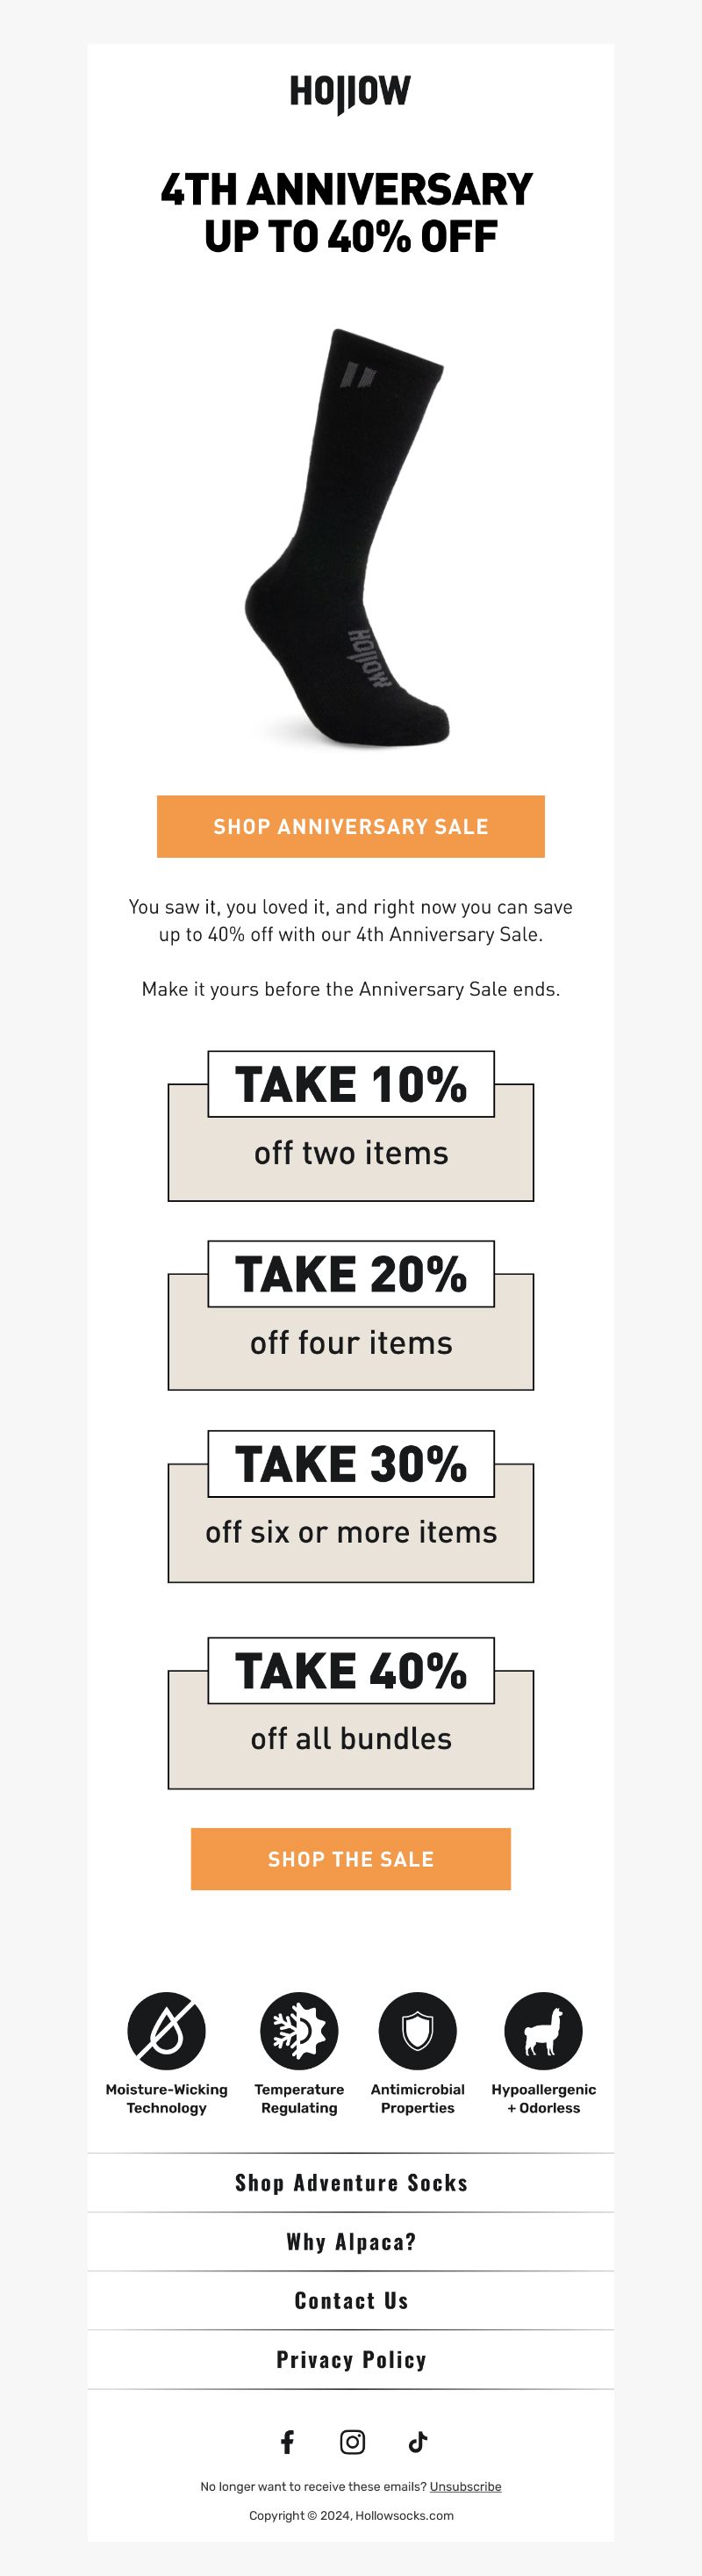Open the Why Alpaca? menu link
This screenshot has width=702, height=2576.
click(x=351, y=2242)
